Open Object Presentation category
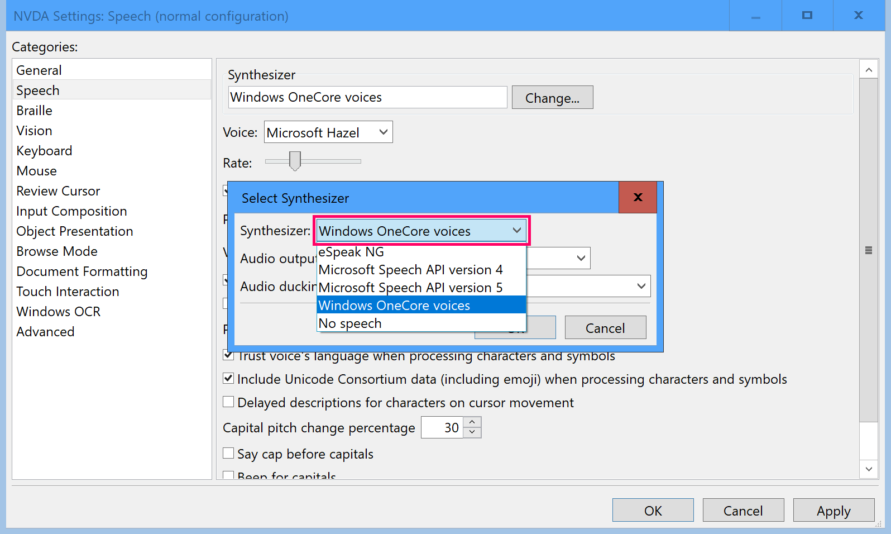 tap(112, 231)
